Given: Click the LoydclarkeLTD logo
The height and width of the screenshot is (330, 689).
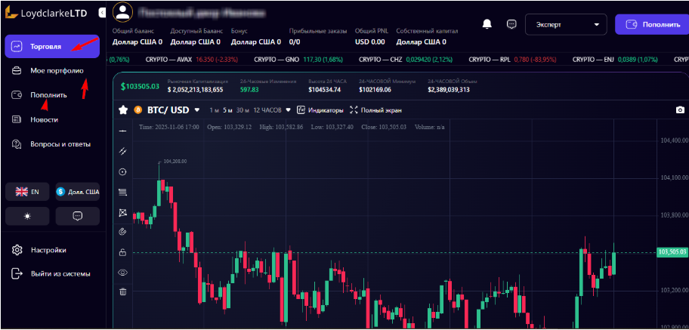Looking at the screenshot, I should click(x=46, y=13).
